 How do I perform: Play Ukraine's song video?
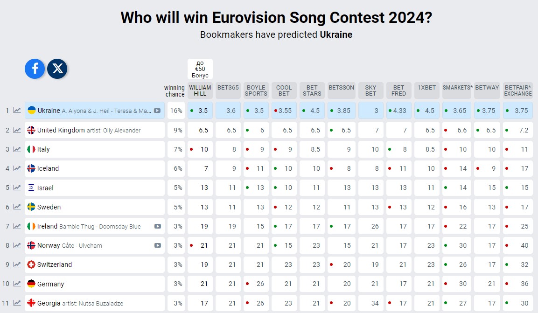(x=158, y=111)
